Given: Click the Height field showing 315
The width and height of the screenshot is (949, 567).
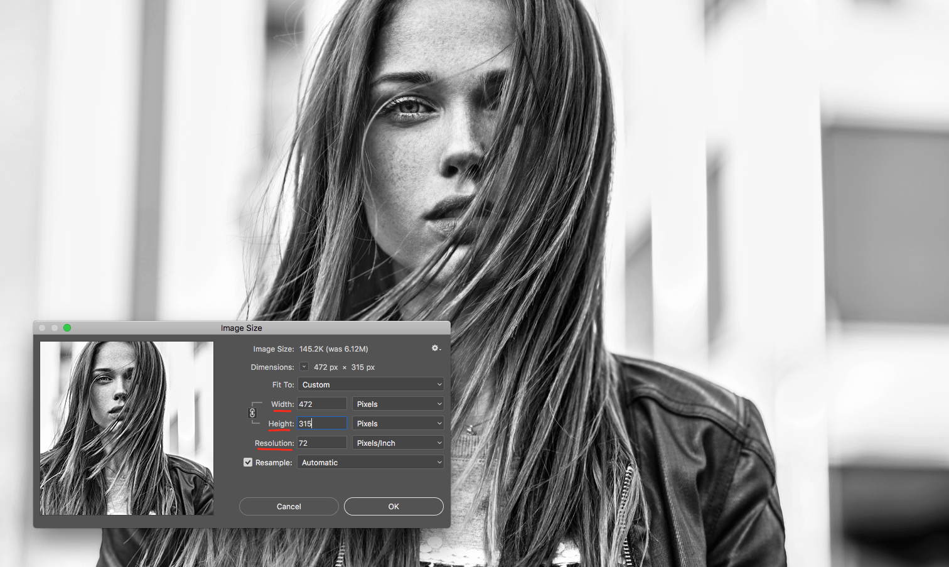Looking at the screenshot, I should 322,423.
